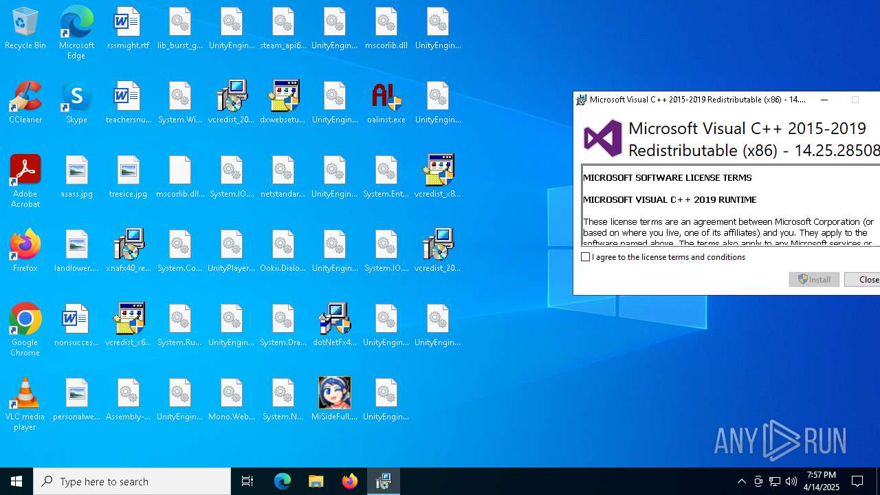880x495 pixels.
Task: Launch Edge from the taskbar
Action: [x=283, y=481]
